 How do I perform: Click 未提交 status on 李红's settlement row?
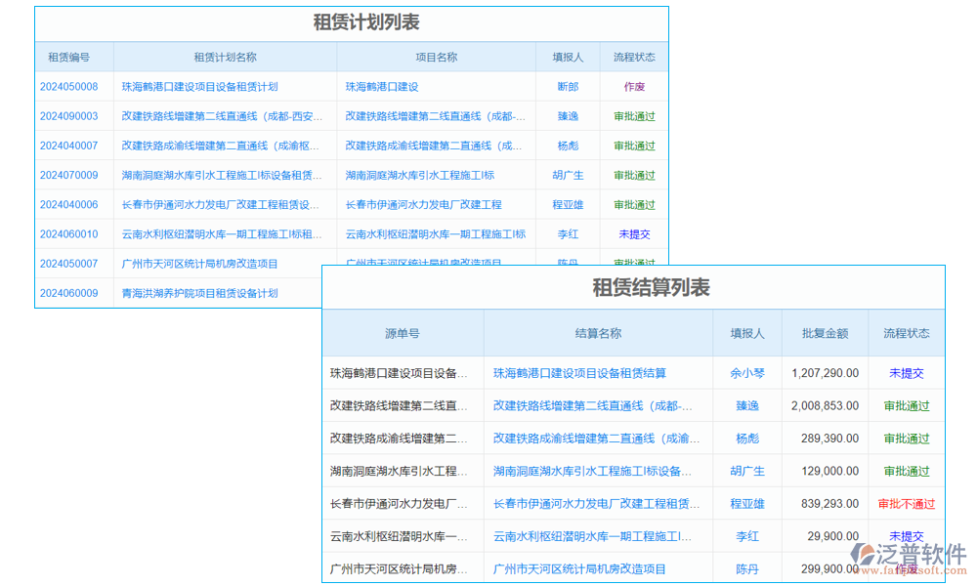click(x=907, y=535)
